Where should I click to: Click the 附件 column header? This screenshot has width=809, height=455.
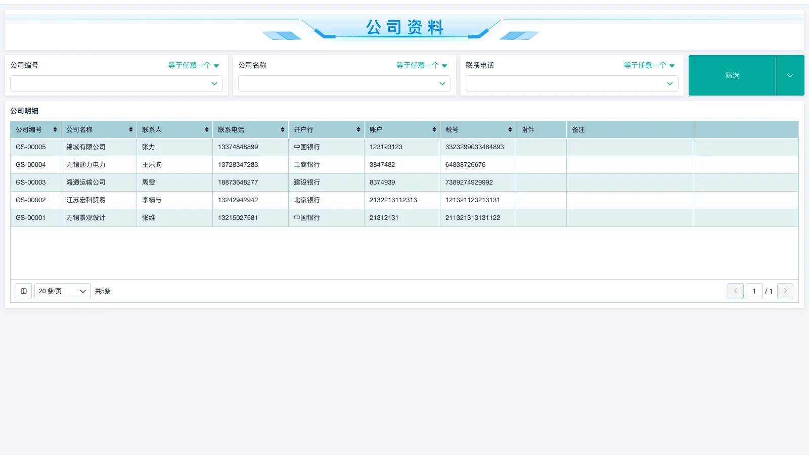click(541, 130)
